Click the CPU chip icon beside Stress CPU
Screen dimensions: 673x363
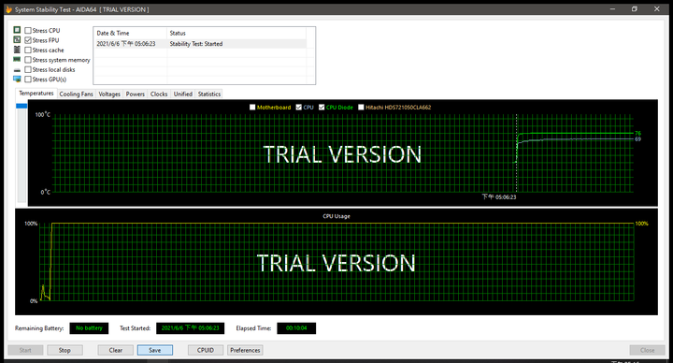coord(17,30)
